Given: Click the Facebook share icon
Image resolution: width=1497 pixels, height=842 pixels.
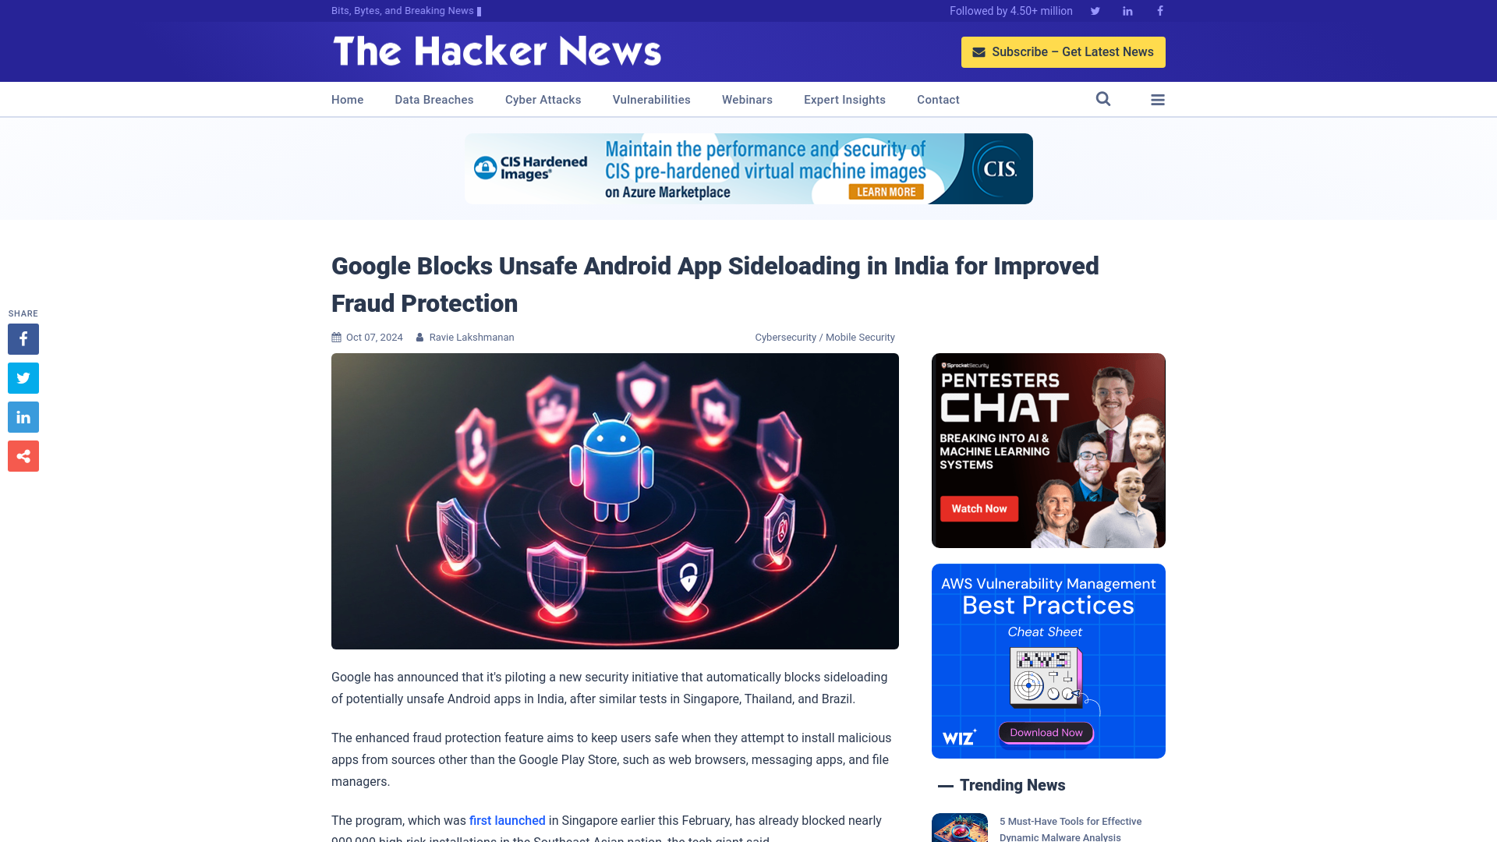Looking at the screenshot, I should click(23, 338).
